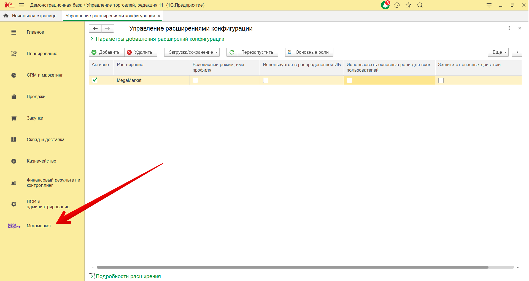
Task: Open the Закупки section
Action: (35, 118)
